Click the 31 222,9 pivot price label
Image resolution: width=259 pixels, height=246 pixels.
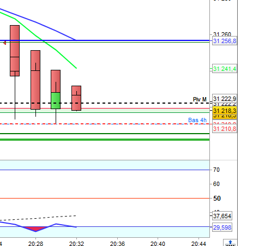225,99
